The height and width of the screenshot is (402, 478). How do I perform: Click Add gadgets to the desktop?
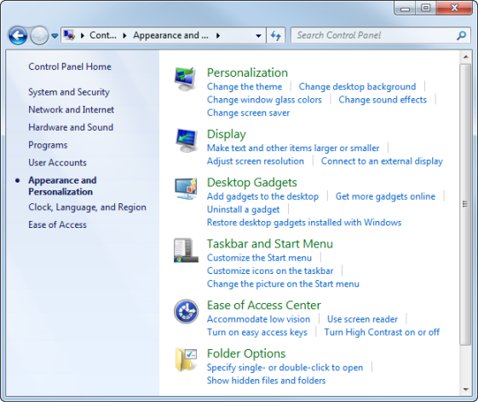(x=262, y=196)
